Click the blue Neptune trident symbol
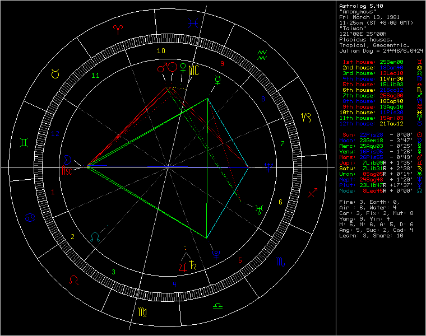 pos(268,167)
